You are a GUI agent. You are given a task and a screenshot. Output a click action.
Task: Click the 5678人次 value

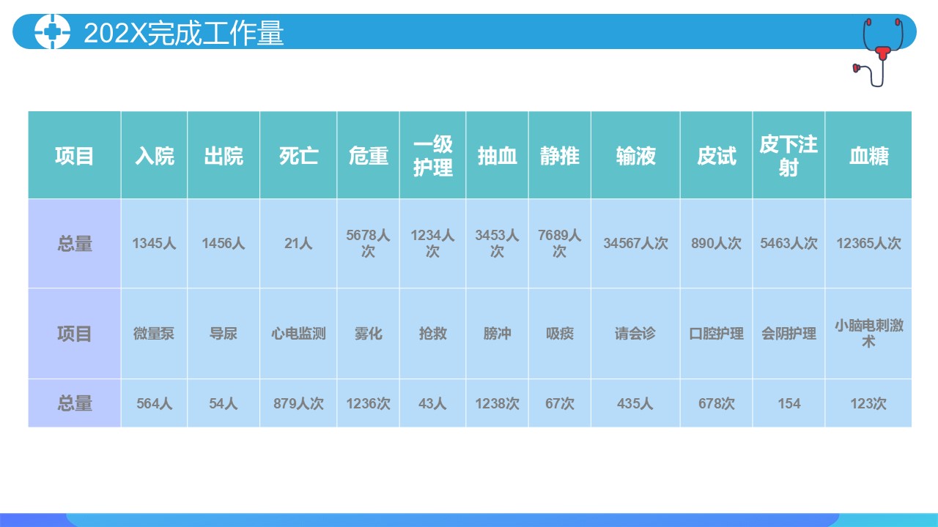pos(369,244)
